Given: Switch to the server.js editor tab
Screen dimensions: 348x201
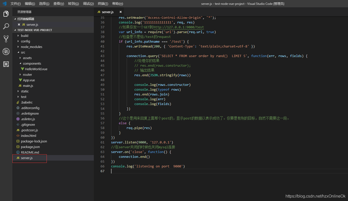Looking at the screenshot, I should (x=107, y=12).
